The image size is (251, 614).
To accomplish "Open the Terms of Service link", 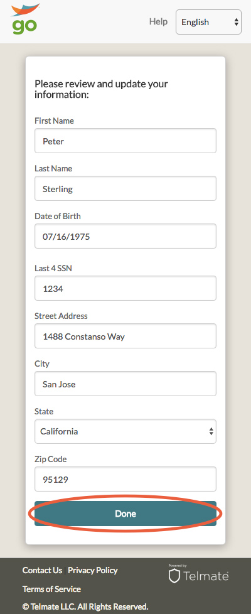I will coord(51,589).
